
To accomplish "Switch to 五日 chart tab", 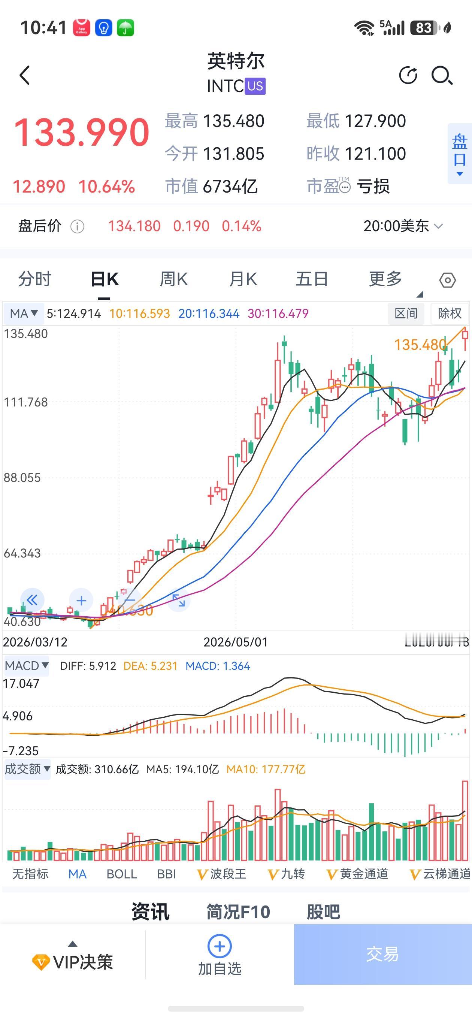I will pos(312,279).
